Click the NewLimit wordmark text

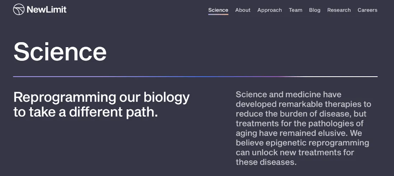coord(47,10)
